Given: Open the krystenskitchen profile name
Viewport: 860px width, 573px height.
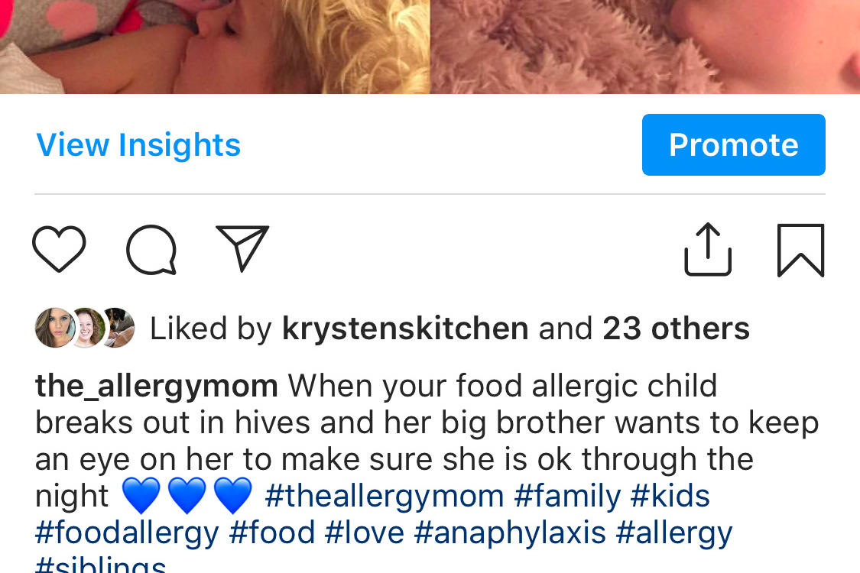Looking at the screenshot, I should (405, 329).
